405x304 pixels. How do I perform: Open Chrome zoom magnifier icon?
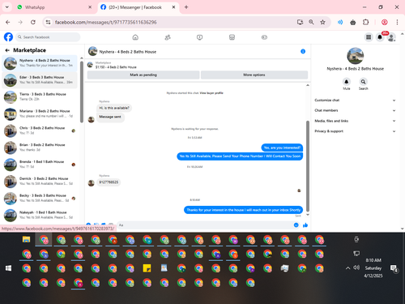(x=311, y=22)
